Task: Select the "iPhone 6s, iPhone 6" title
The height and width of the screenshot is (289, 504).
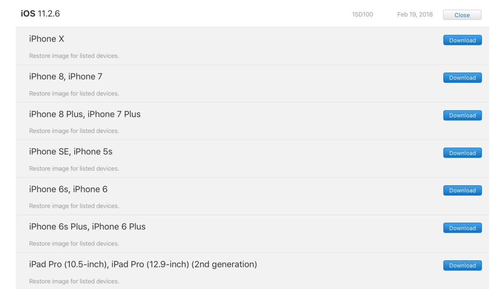Action: click(x=68, y=189)
